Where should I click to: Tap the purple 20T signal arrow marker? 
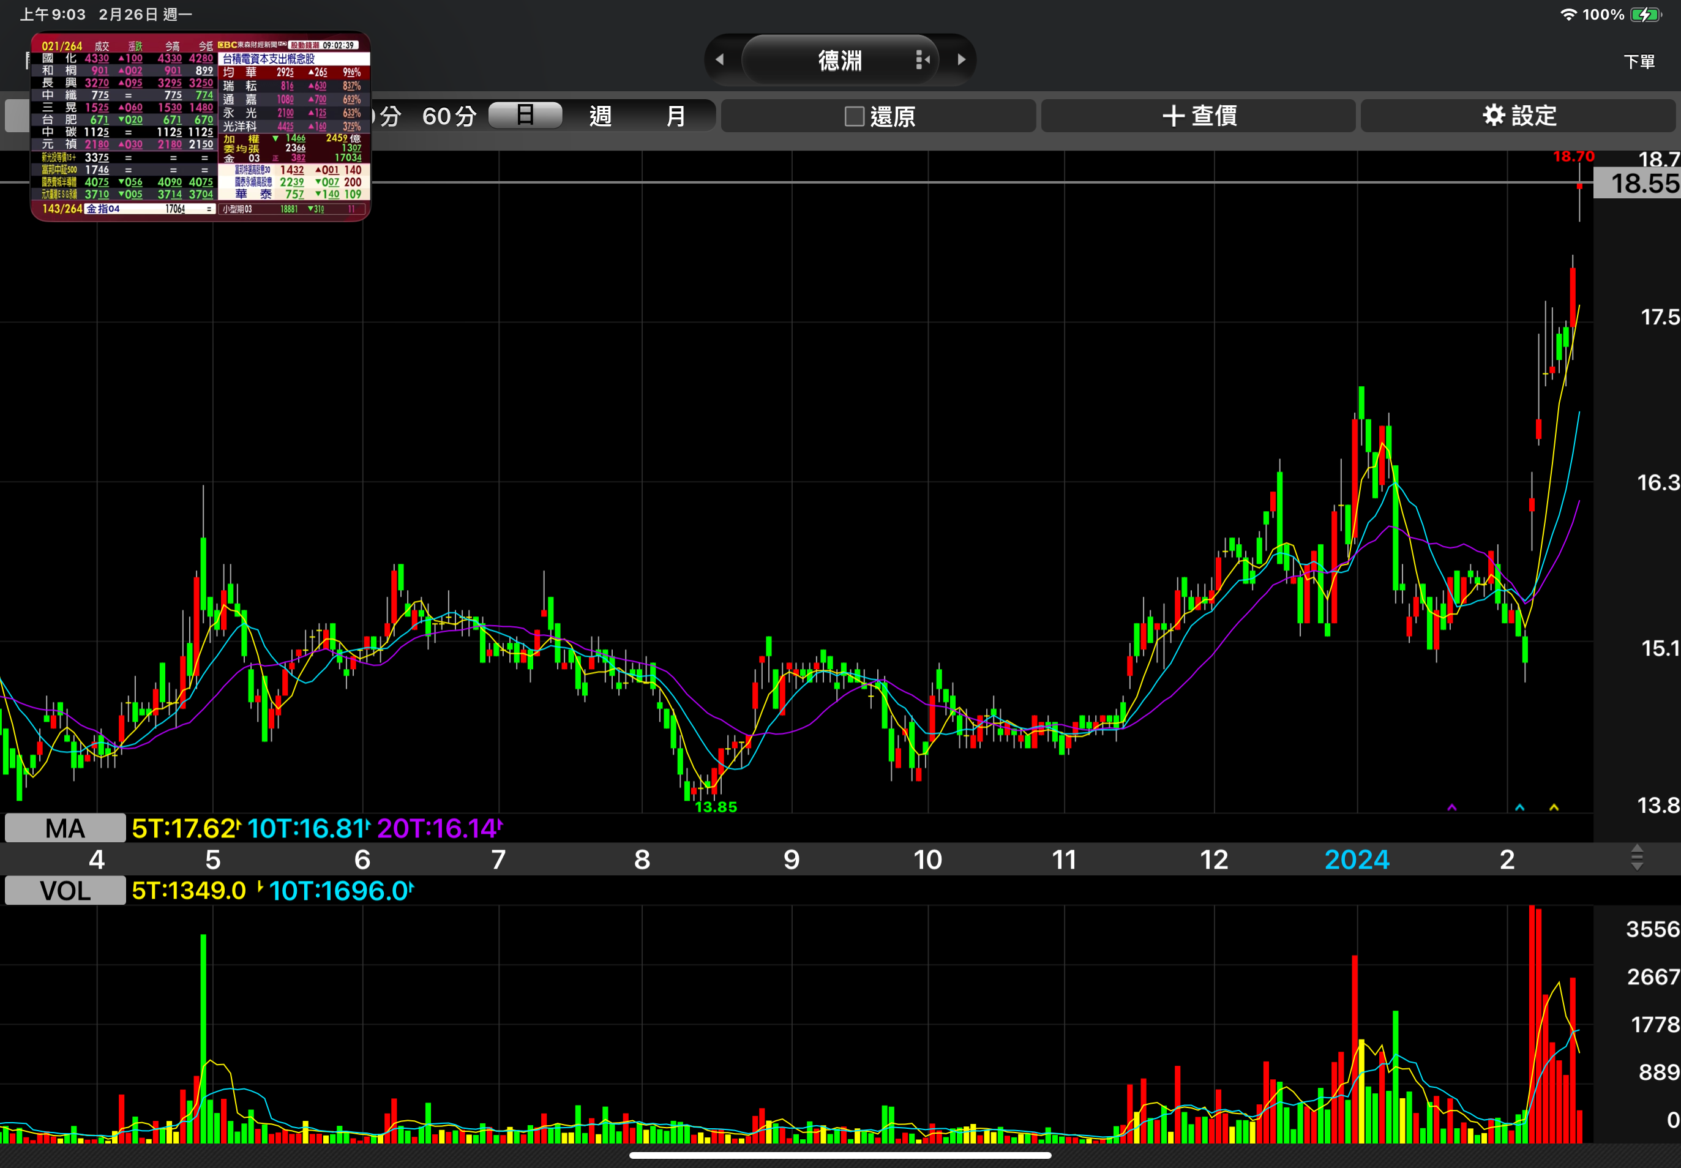click(1452, 807)
